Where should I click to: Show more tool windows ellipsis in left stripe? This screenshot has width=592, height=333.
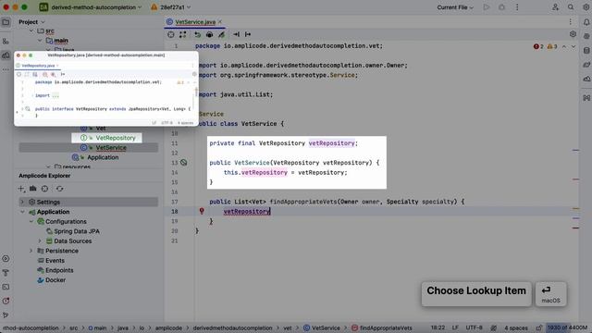click(x=6, y=69)
